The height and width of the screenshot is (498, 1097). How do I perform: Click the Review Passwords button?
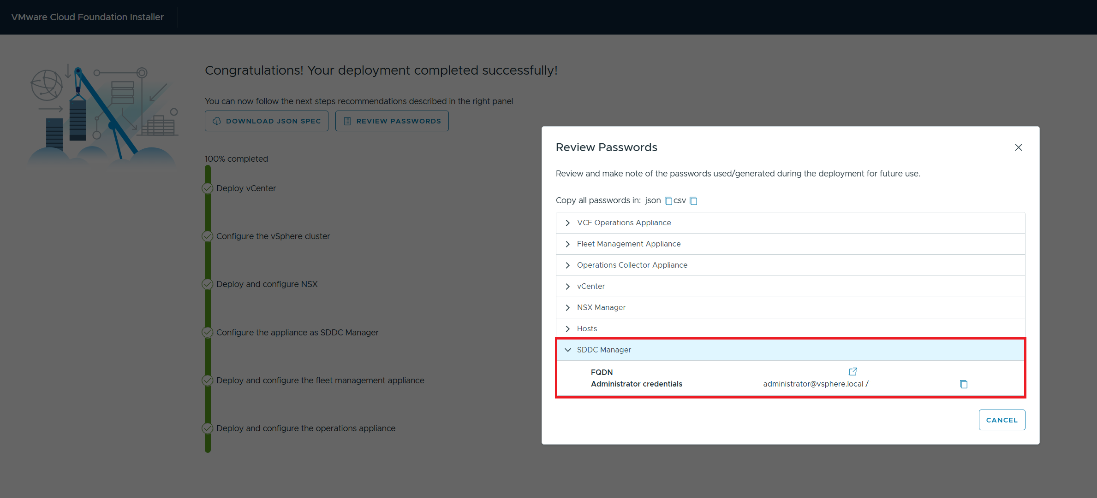coord(392,121)
